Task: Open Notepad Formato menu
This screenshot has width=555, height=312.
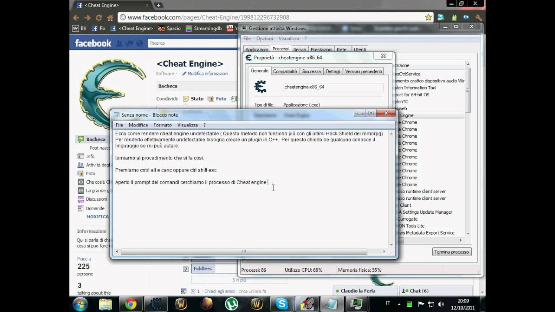Action: (163, 125)
